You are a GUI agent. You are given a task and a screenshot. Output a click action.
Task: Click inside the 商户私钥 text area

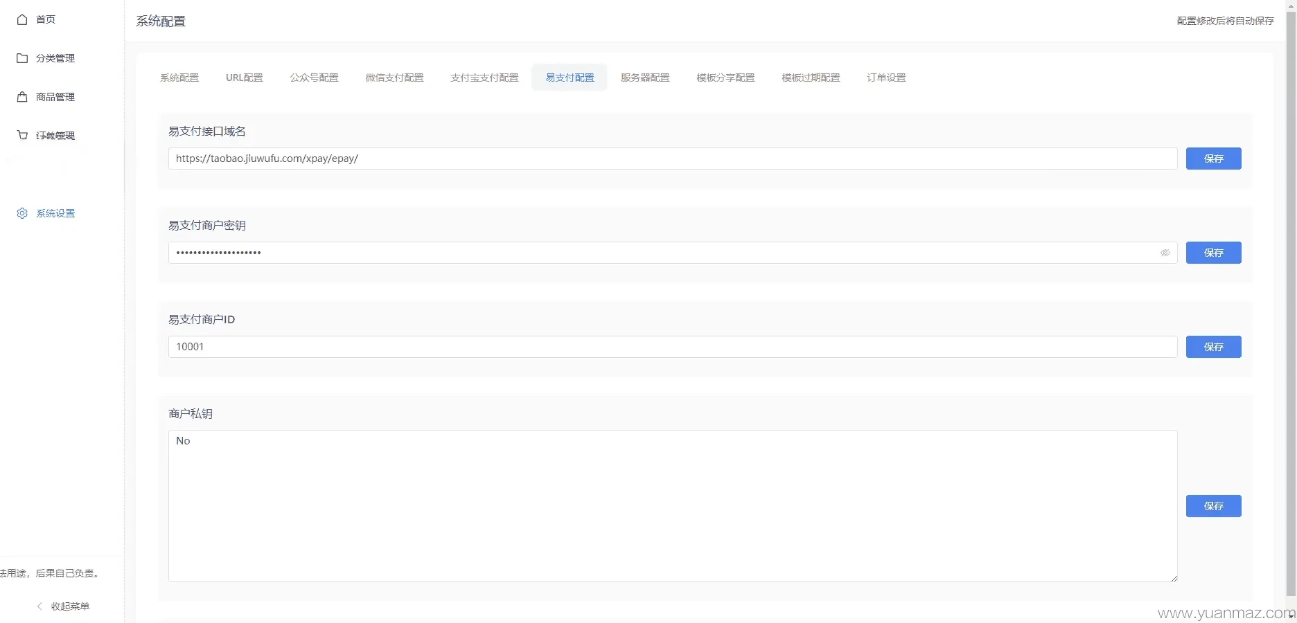[673, 506]
